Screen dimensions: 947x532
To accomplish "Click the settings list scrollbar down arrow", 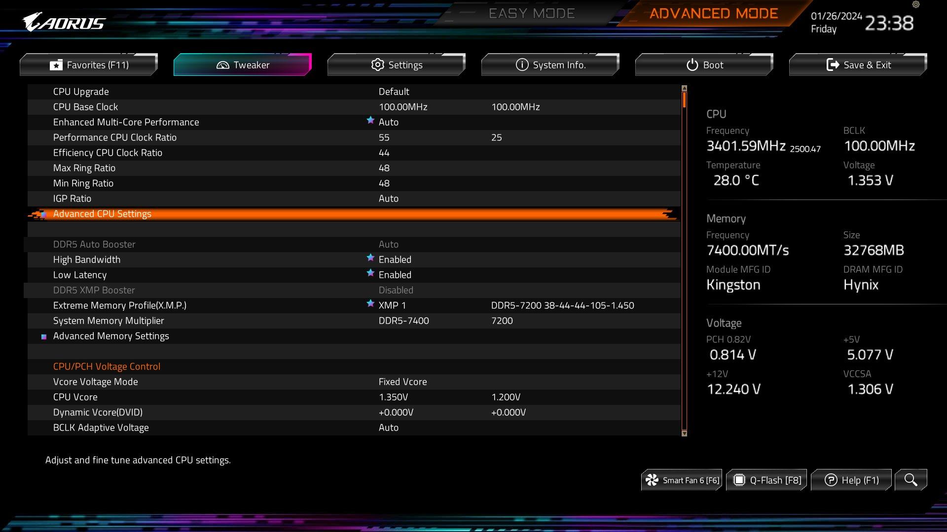I will 684,433.
